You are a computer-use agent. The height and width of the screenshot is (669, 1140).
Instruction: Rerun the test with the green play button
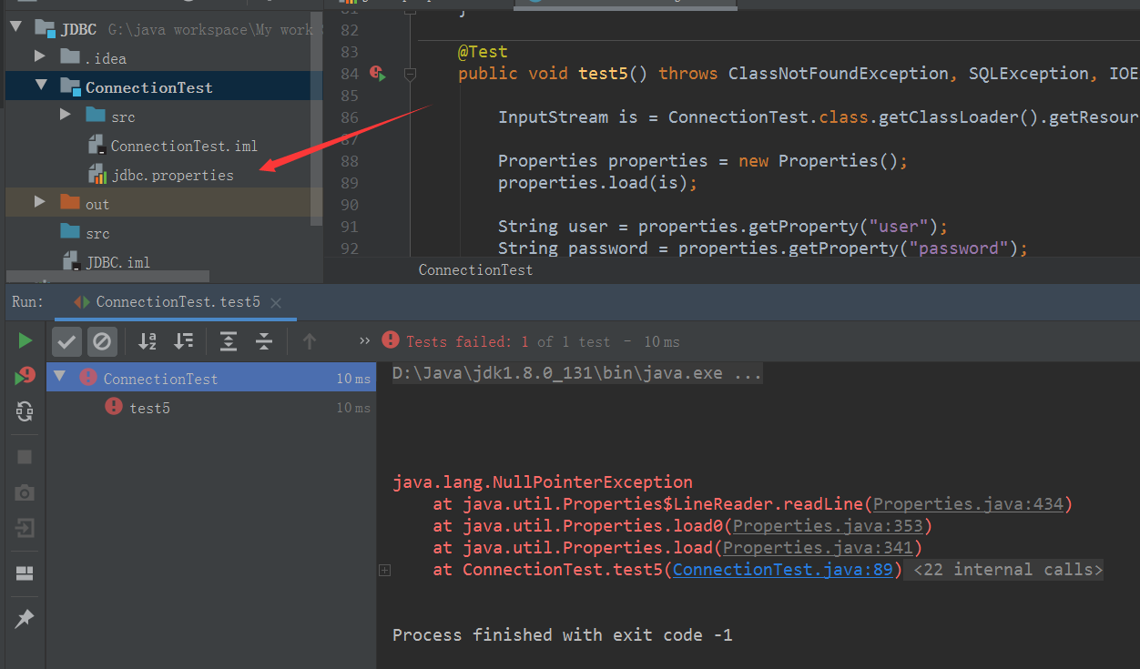tap(25, 340)
